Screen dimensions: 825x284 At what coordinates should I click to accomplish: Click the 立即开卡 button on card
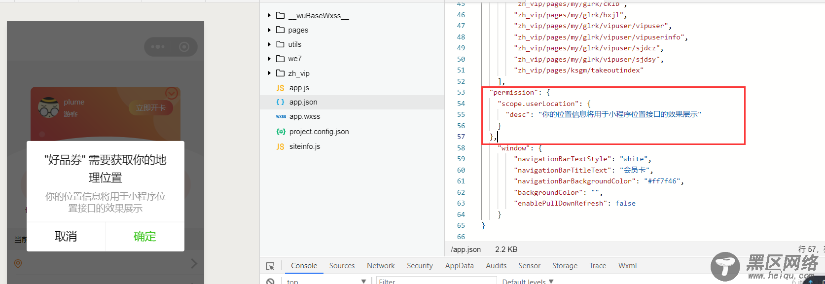pyautogui.click(x=151, y=107)
